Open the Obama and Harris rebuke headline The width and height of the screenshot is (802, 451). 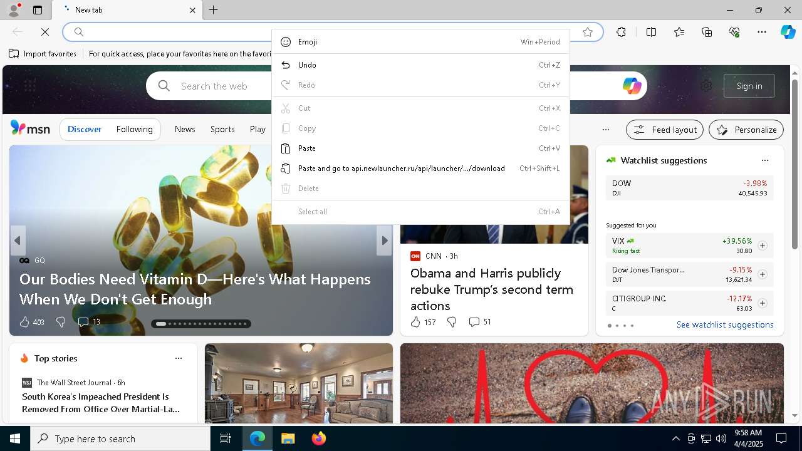pyautogui.click(x=492, y=289)
